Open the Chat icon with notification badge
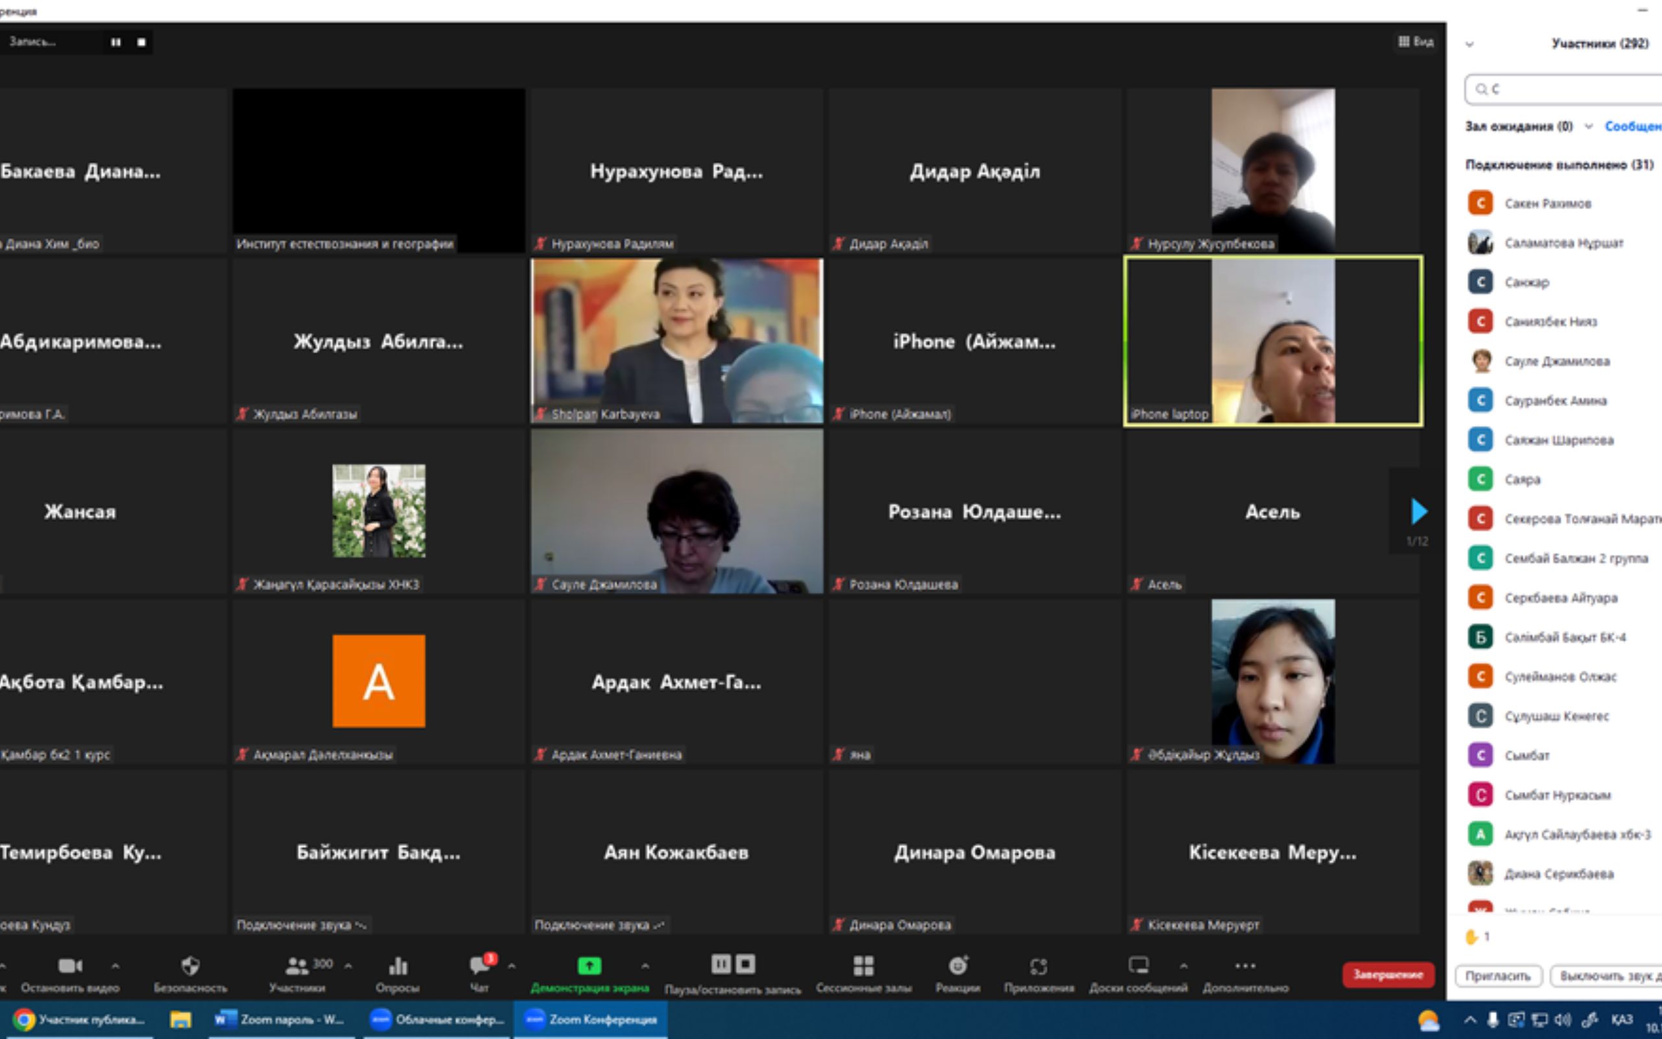Viewport: 1662px width, 1039px height. (x=479, y=966)
